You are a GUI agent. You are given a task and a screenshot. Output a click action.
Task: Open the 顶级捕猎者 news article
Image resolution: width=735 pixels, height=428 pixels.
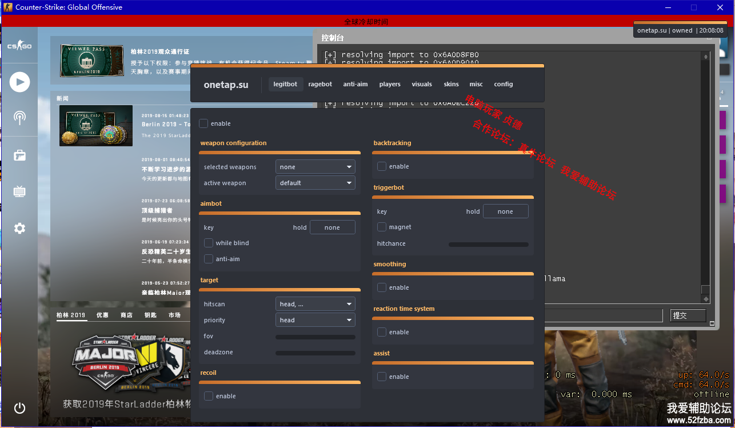point(157,211)
